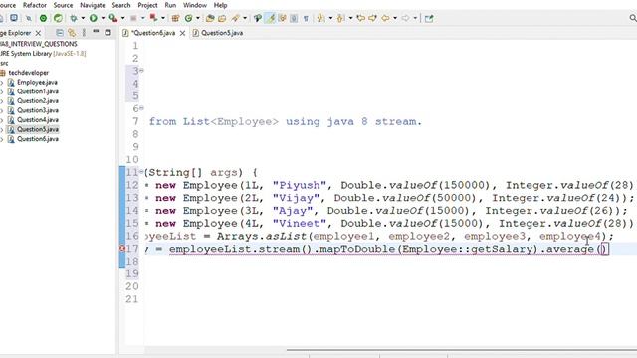This screenshot has width=637, height=358.
Task: Open Previous Annotation dropdown arrow
Action: coord(350,18)
